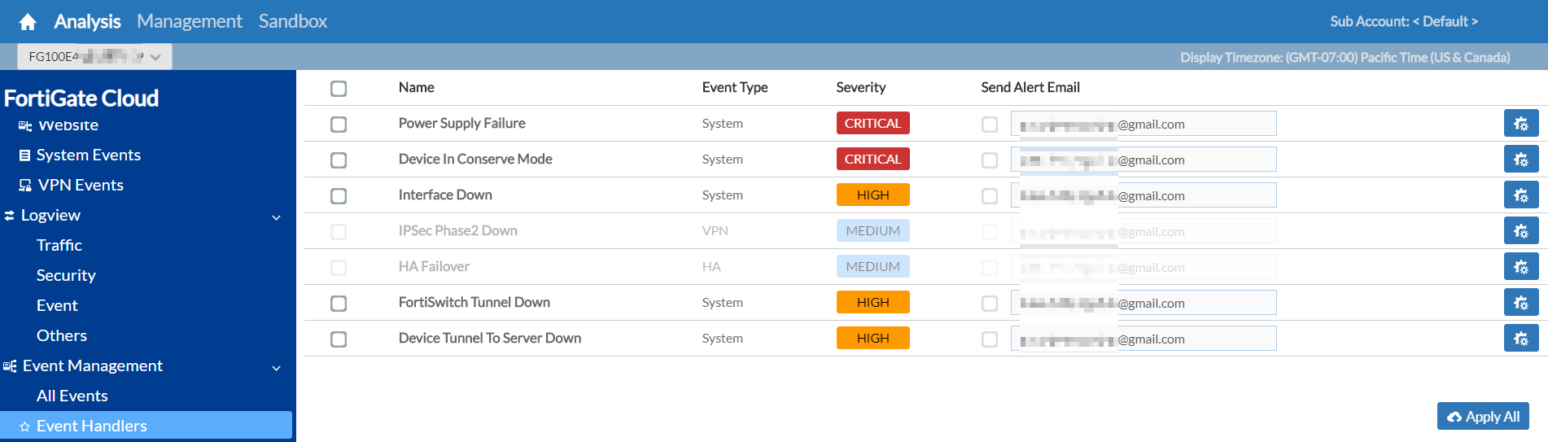The height and width of the screenshot is (442, 1548).
Task: Click the Send Alert Email column header
Action: click(x=1030, y=87)
